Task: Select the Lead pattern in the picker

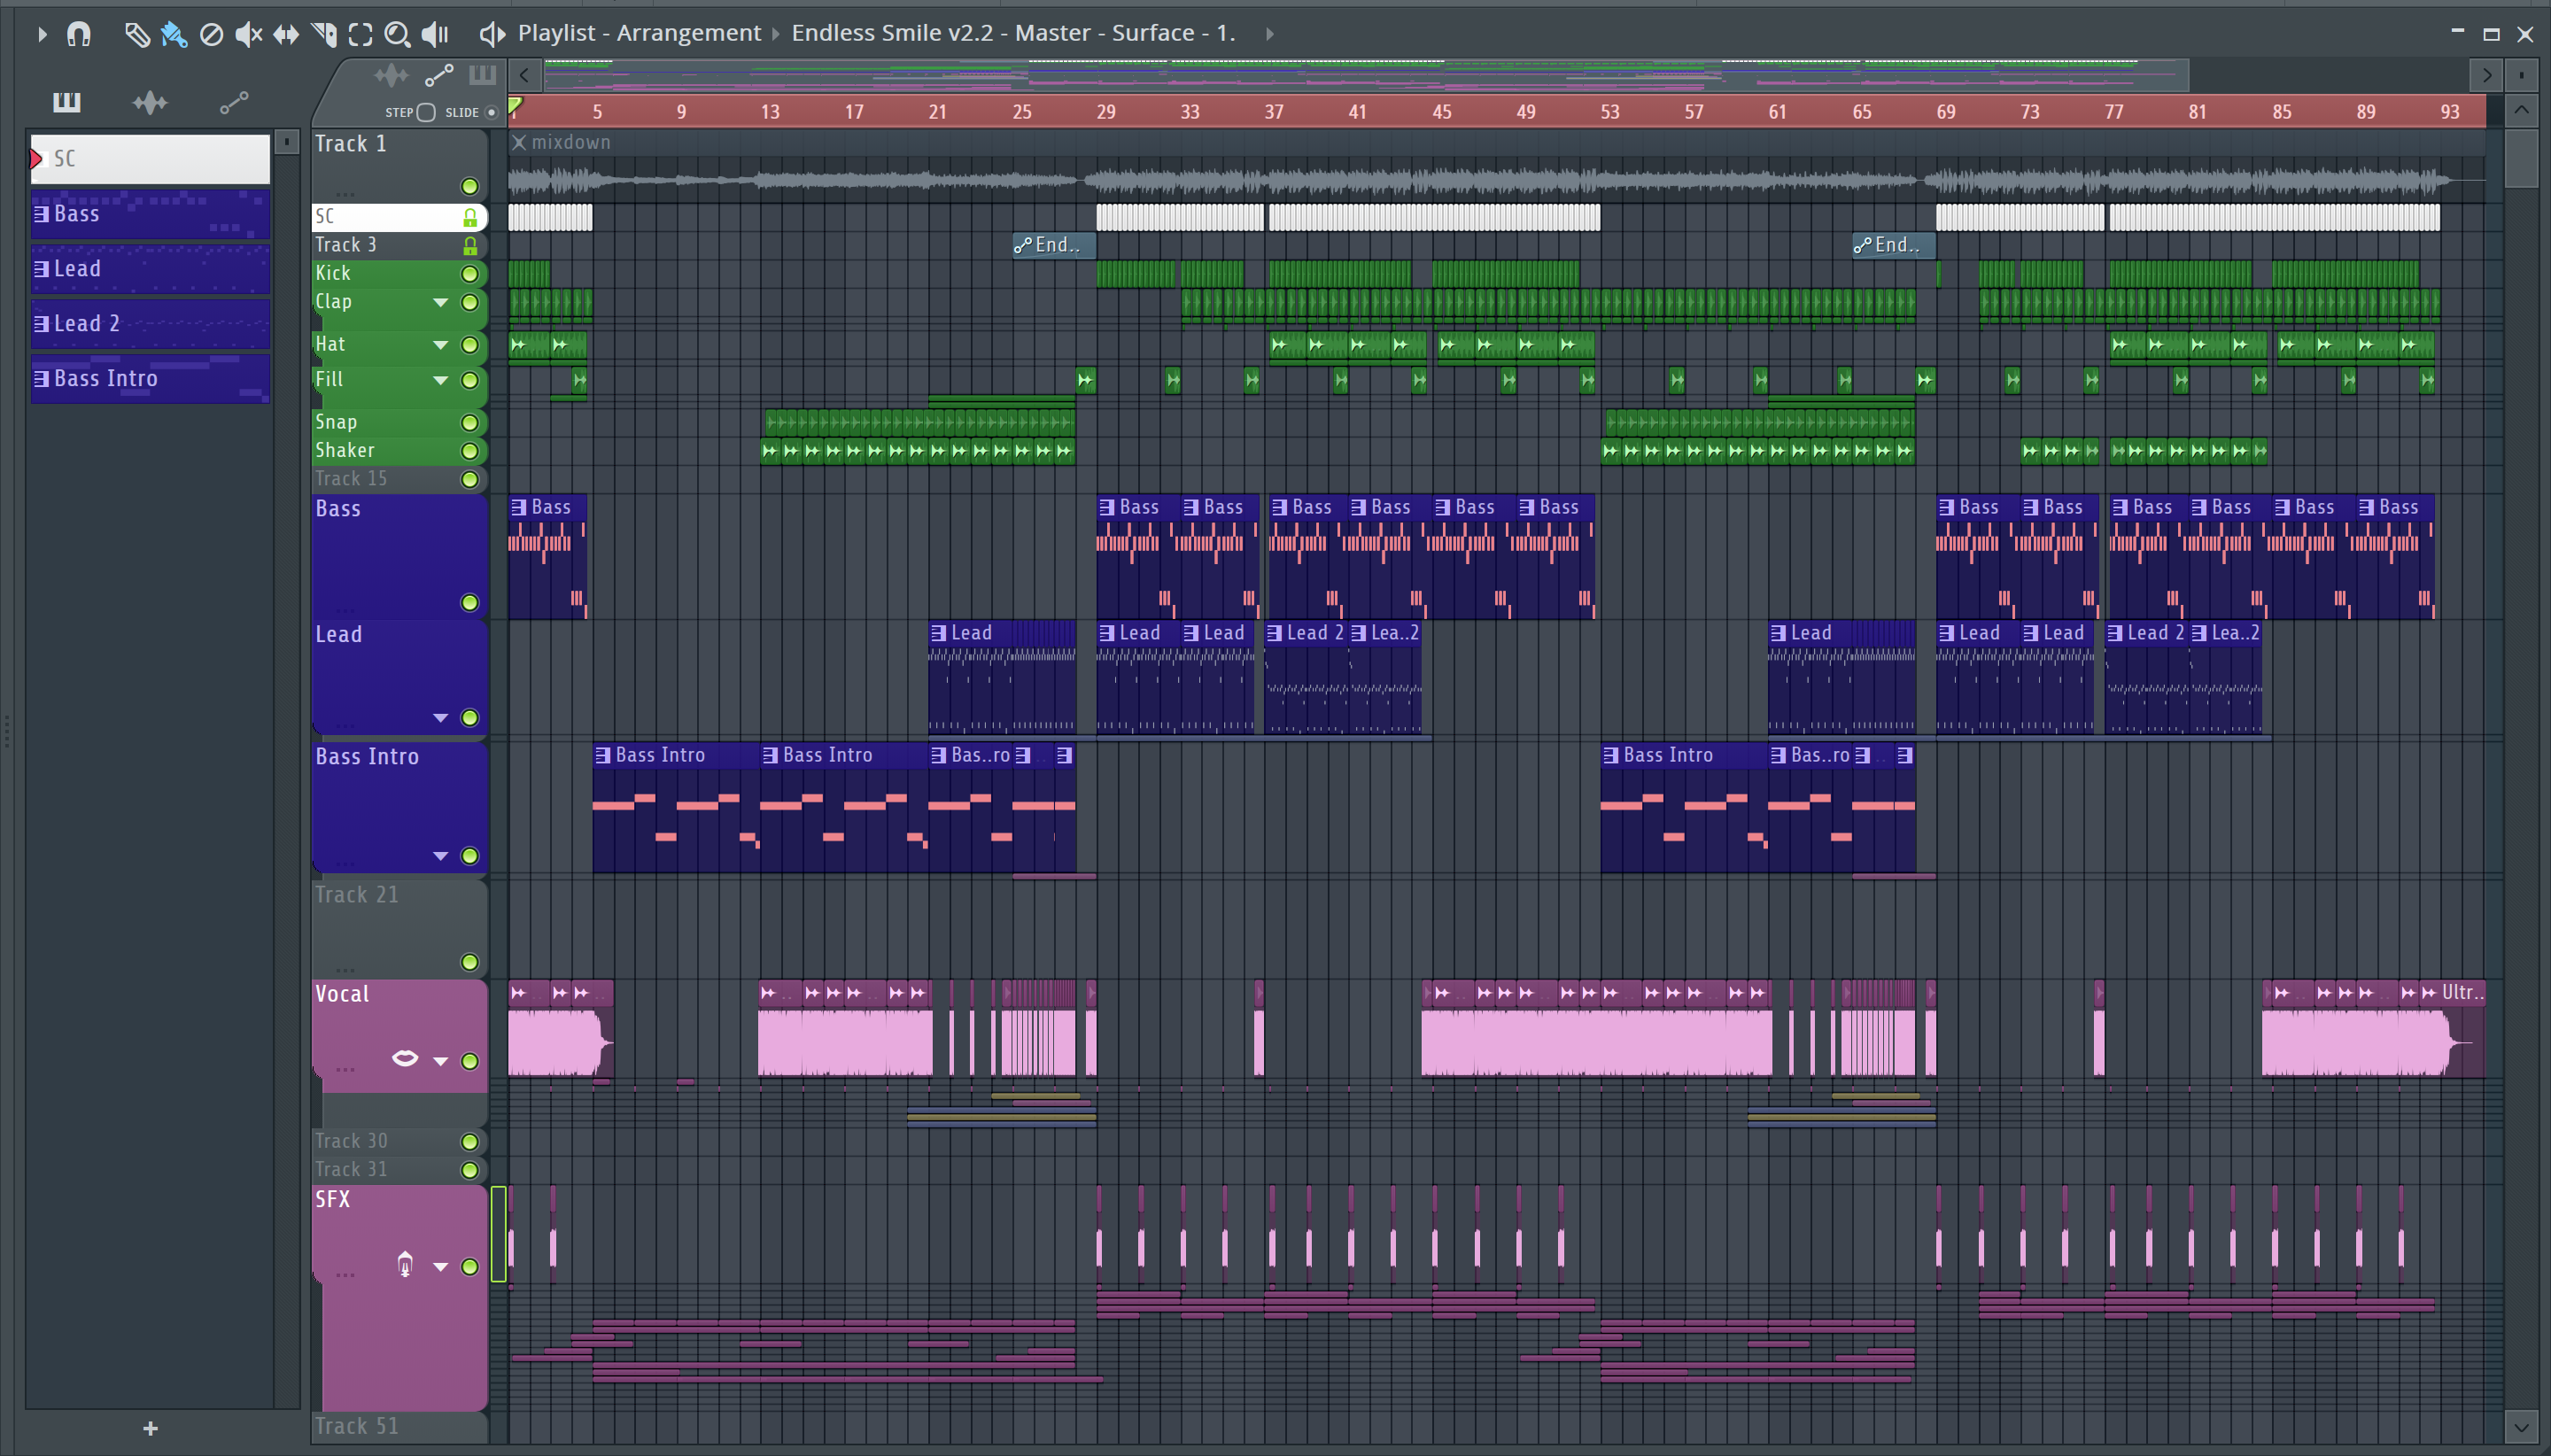Action: click(x=150, y=269)
